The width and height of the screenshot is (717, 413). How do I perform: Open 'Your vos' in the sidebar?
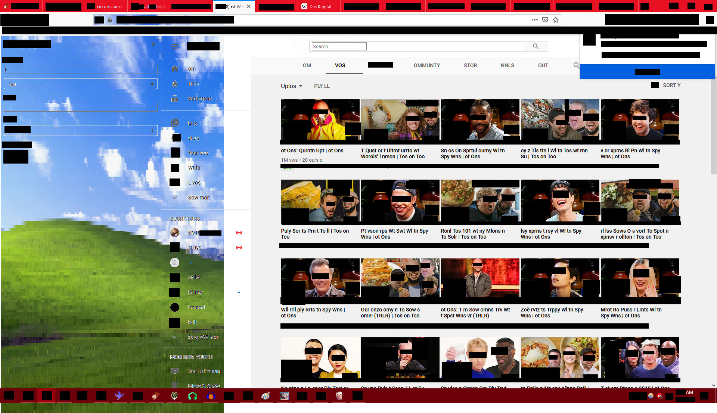point(198,153)
